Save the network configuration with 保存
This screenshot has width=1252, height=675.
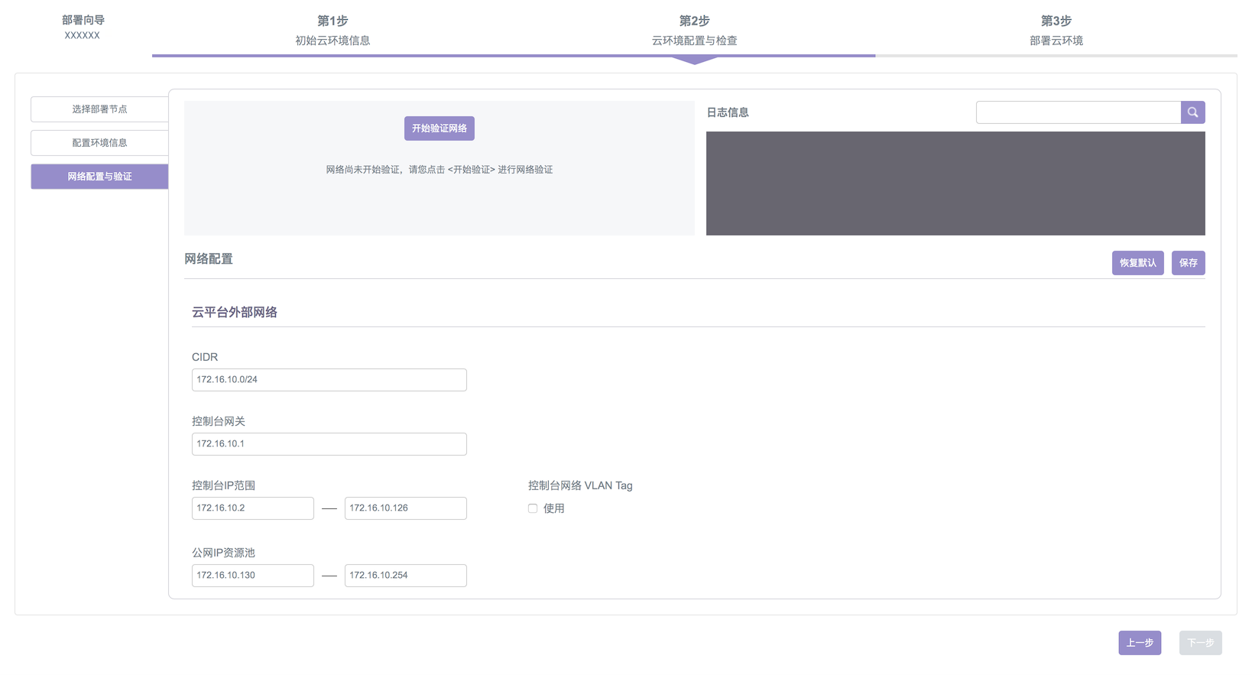[x=1188, y=263]
